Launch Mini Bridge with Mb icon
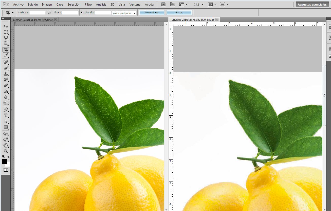This screenshot has height=211, width=331. (x=173, y=5)
